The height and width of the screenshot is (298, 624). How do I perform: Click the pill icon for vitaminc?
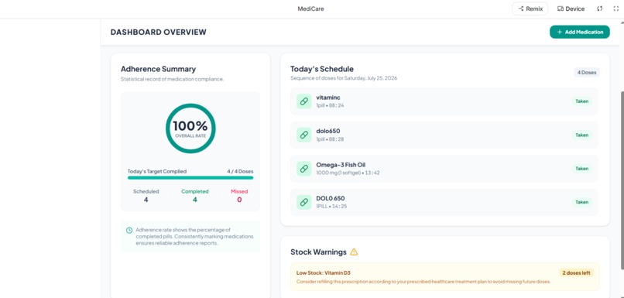[304, 101]
